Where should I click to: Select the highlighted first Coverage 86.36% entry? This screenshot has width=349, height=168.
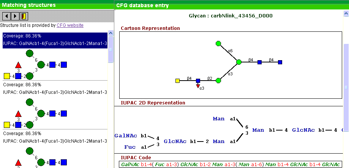tap(55, 37)
